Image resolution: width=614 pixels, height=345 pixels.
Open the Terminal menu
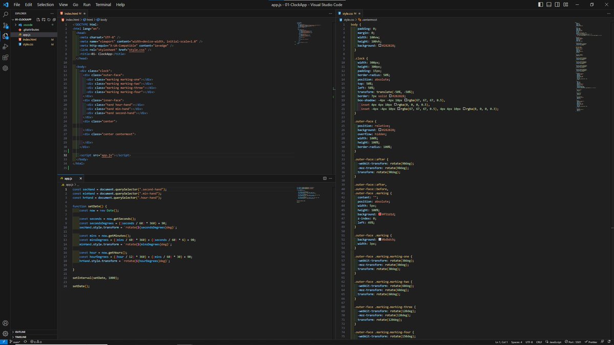(103, 5)
